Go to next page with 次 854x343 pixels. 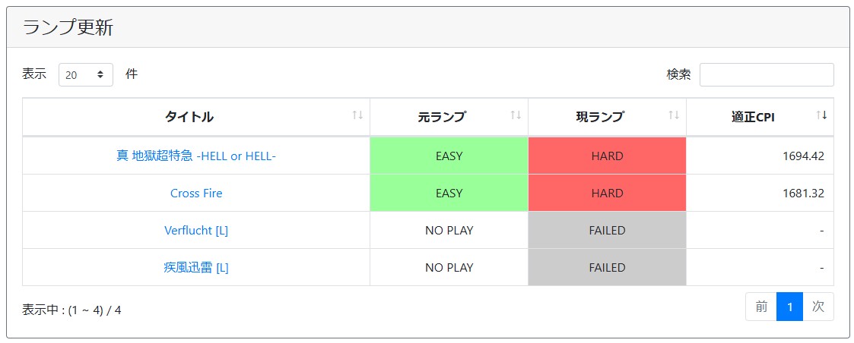click(818, 307)
